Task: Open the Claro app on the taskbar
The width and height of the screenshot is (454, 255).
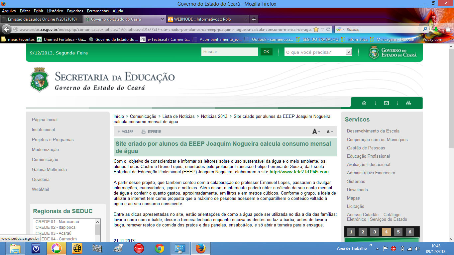Action: [139, 248]
